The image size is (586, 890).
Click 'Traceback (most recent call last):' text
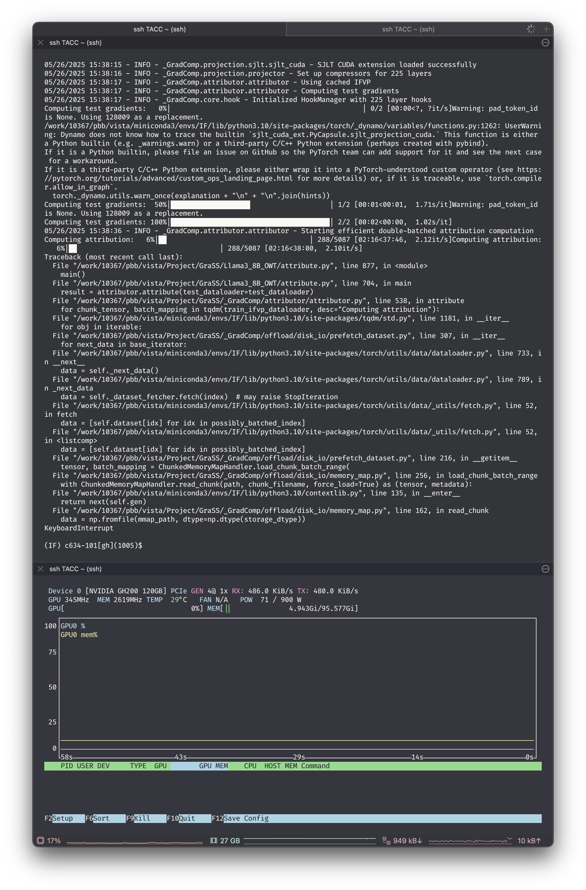[114, 257]
